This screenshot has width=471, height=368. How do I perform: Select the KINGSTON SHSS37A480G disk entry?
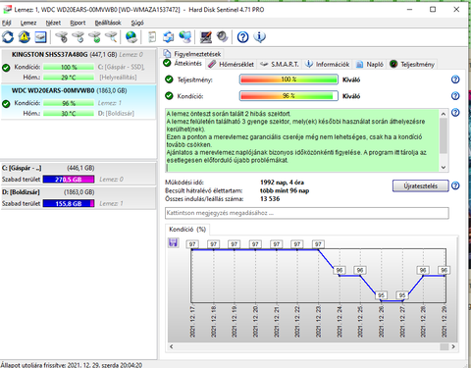(x=78, y=66)
